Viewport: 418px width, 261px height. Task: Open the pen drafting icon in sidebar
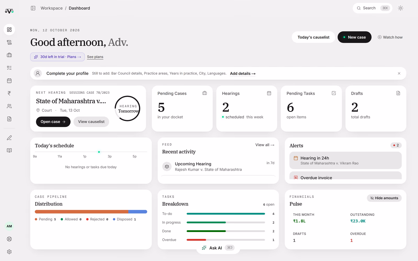pyautogui.click(x=9, y=138)
